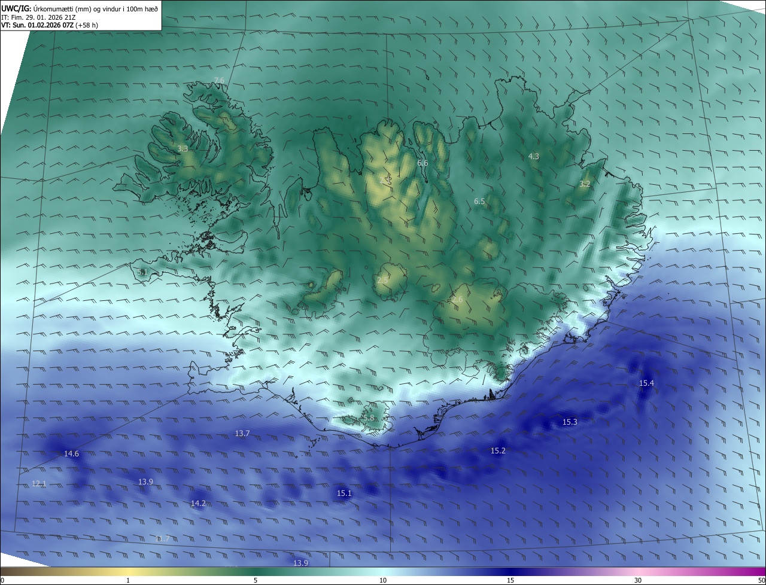
Task: Click the 15.2 value label
Action: [x=498, y=450]
